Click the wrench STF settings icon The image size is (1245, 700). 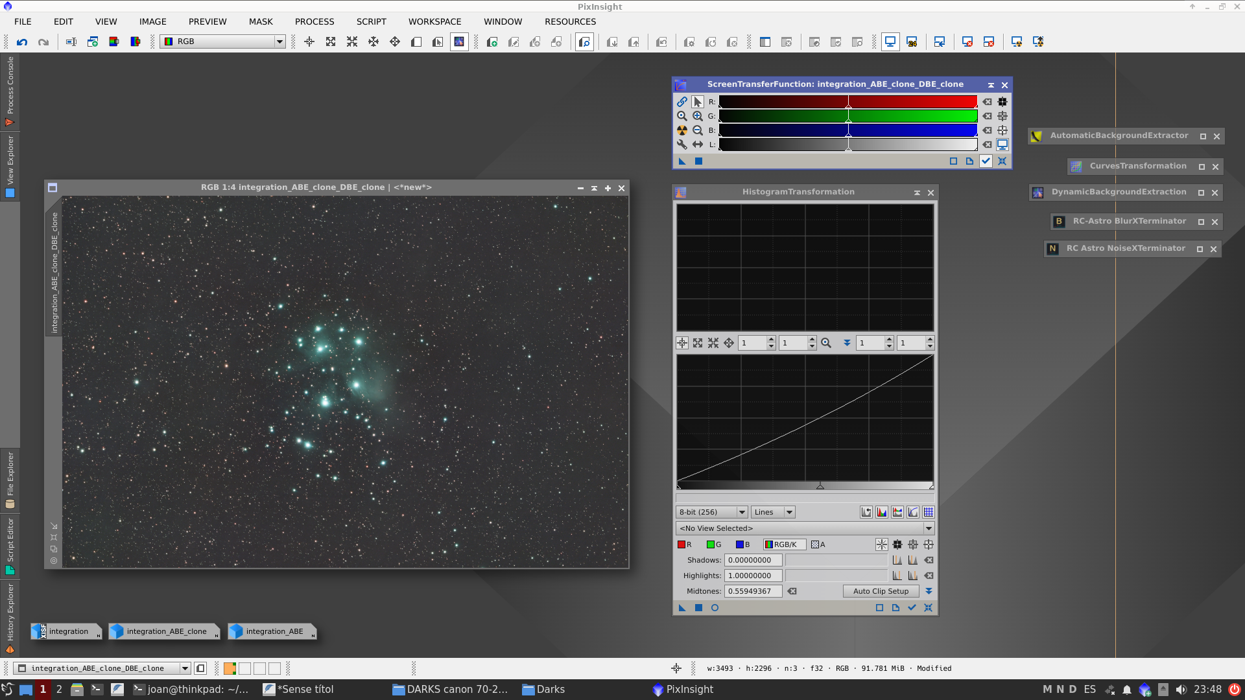click(x=682, y=145)
